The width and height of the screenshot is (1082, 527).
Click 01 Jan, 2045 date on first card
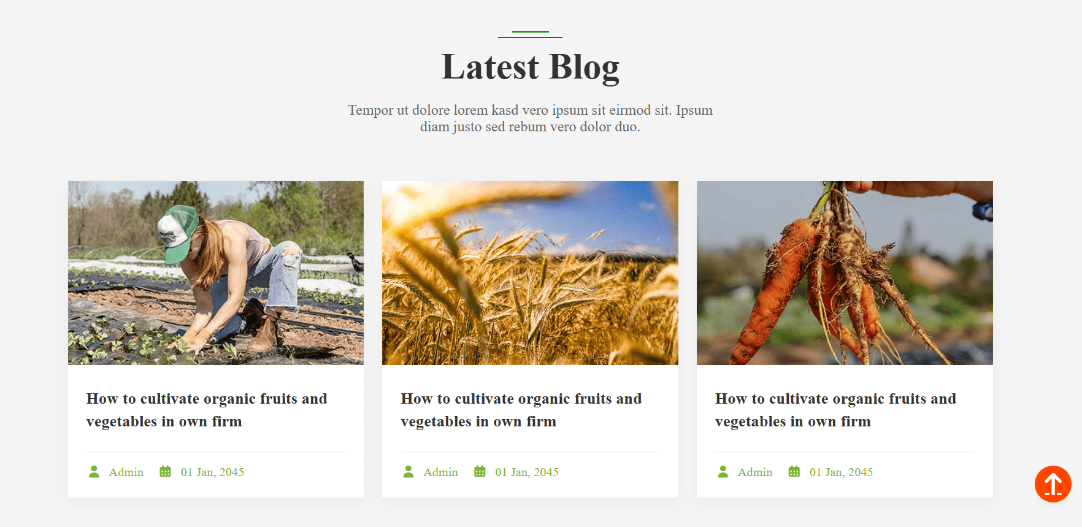[x=212, y=472]
